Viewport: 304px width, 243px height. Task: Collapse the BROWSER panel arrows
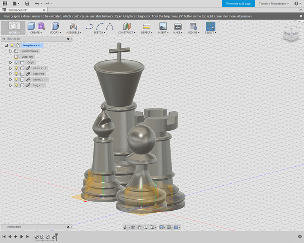(x=3, y=39)
